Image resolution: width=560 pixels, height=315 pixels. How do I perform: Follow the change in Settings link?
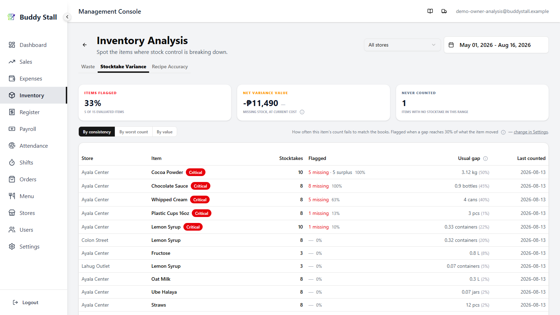(531, 132)
